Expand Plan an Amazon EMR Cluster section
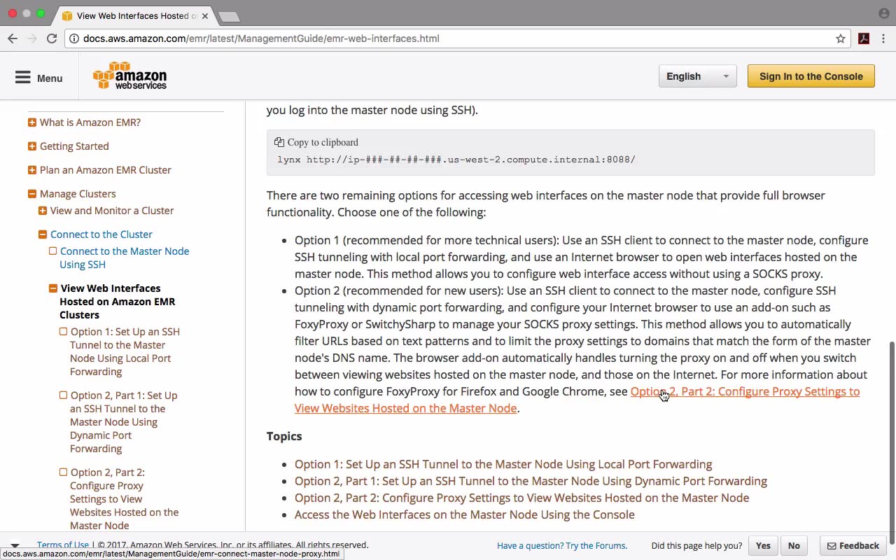 pos(32,170)
